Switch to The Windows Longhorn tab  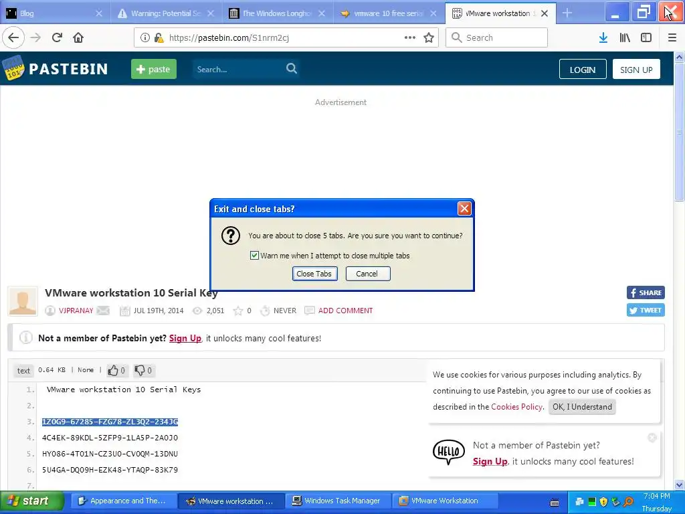click(278, 13)
